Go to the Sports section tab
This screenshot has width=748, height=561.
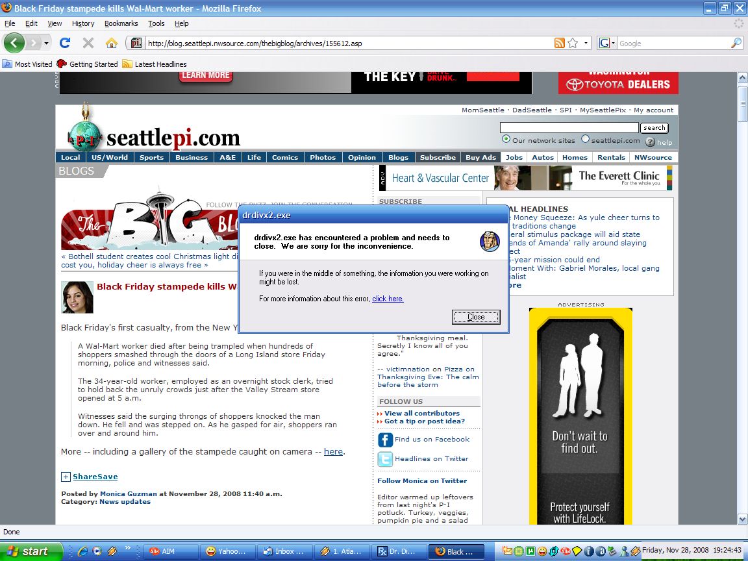(152, 157)
